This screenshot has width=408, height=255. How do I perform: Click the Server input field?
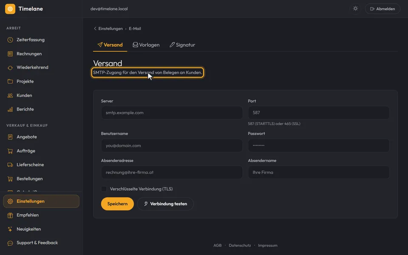[x=172, y=113]
